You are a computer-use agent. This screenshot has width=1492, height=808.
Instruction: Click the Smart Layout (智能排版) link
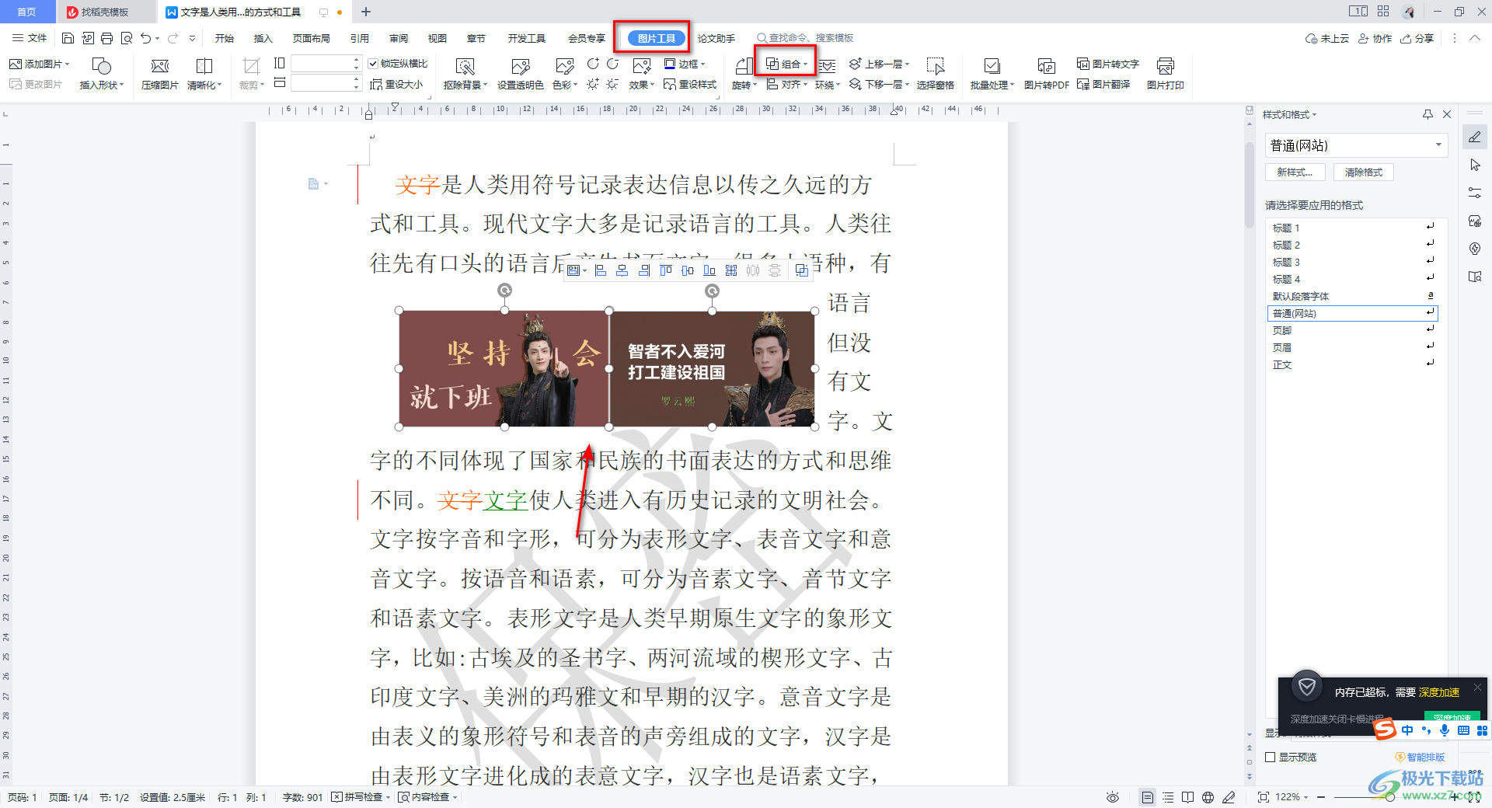1420,757
